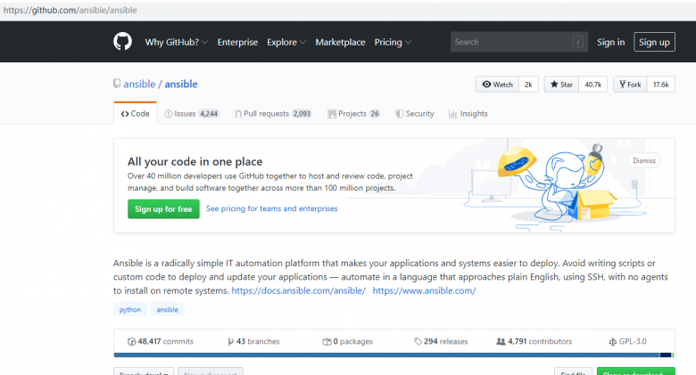Dismiss the signup banner
This screenshot has width=696, height=375.
pos(644,160)
